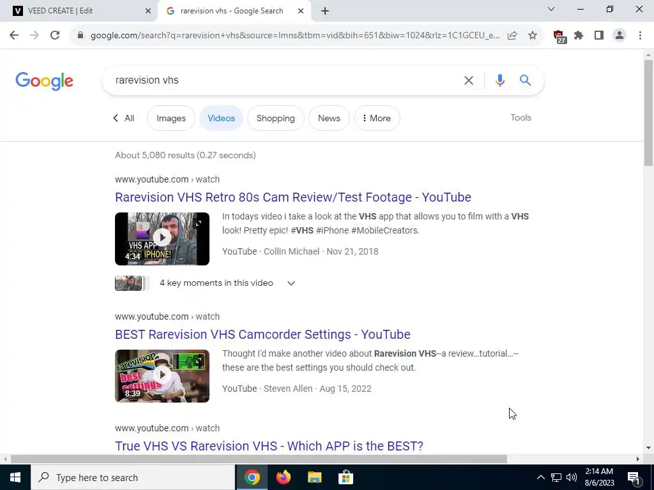Select the rarevision vhs - Google Search tab

(235, 11)
